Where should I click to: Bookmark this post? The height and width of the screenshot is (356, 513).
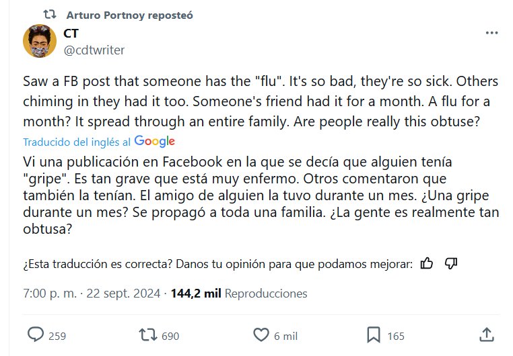pos(374,335)
